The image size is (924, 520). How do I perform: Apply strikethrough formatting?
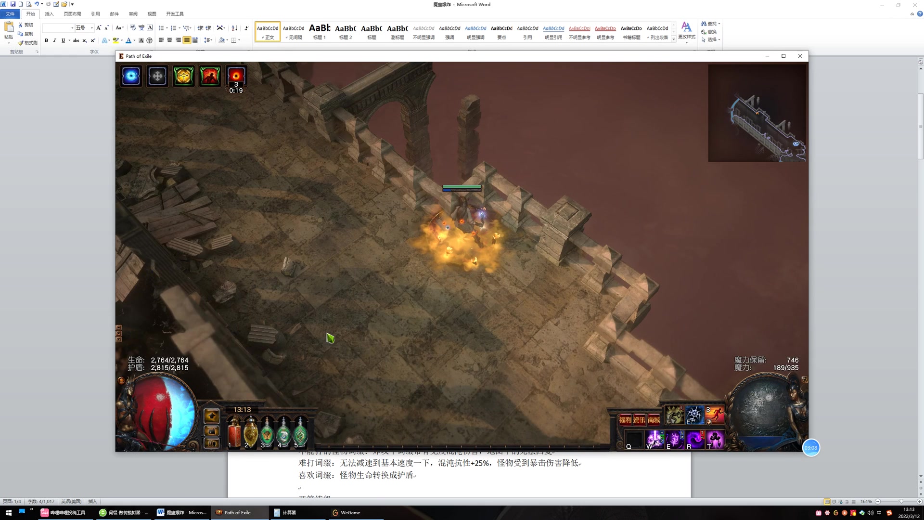(76, 40)
